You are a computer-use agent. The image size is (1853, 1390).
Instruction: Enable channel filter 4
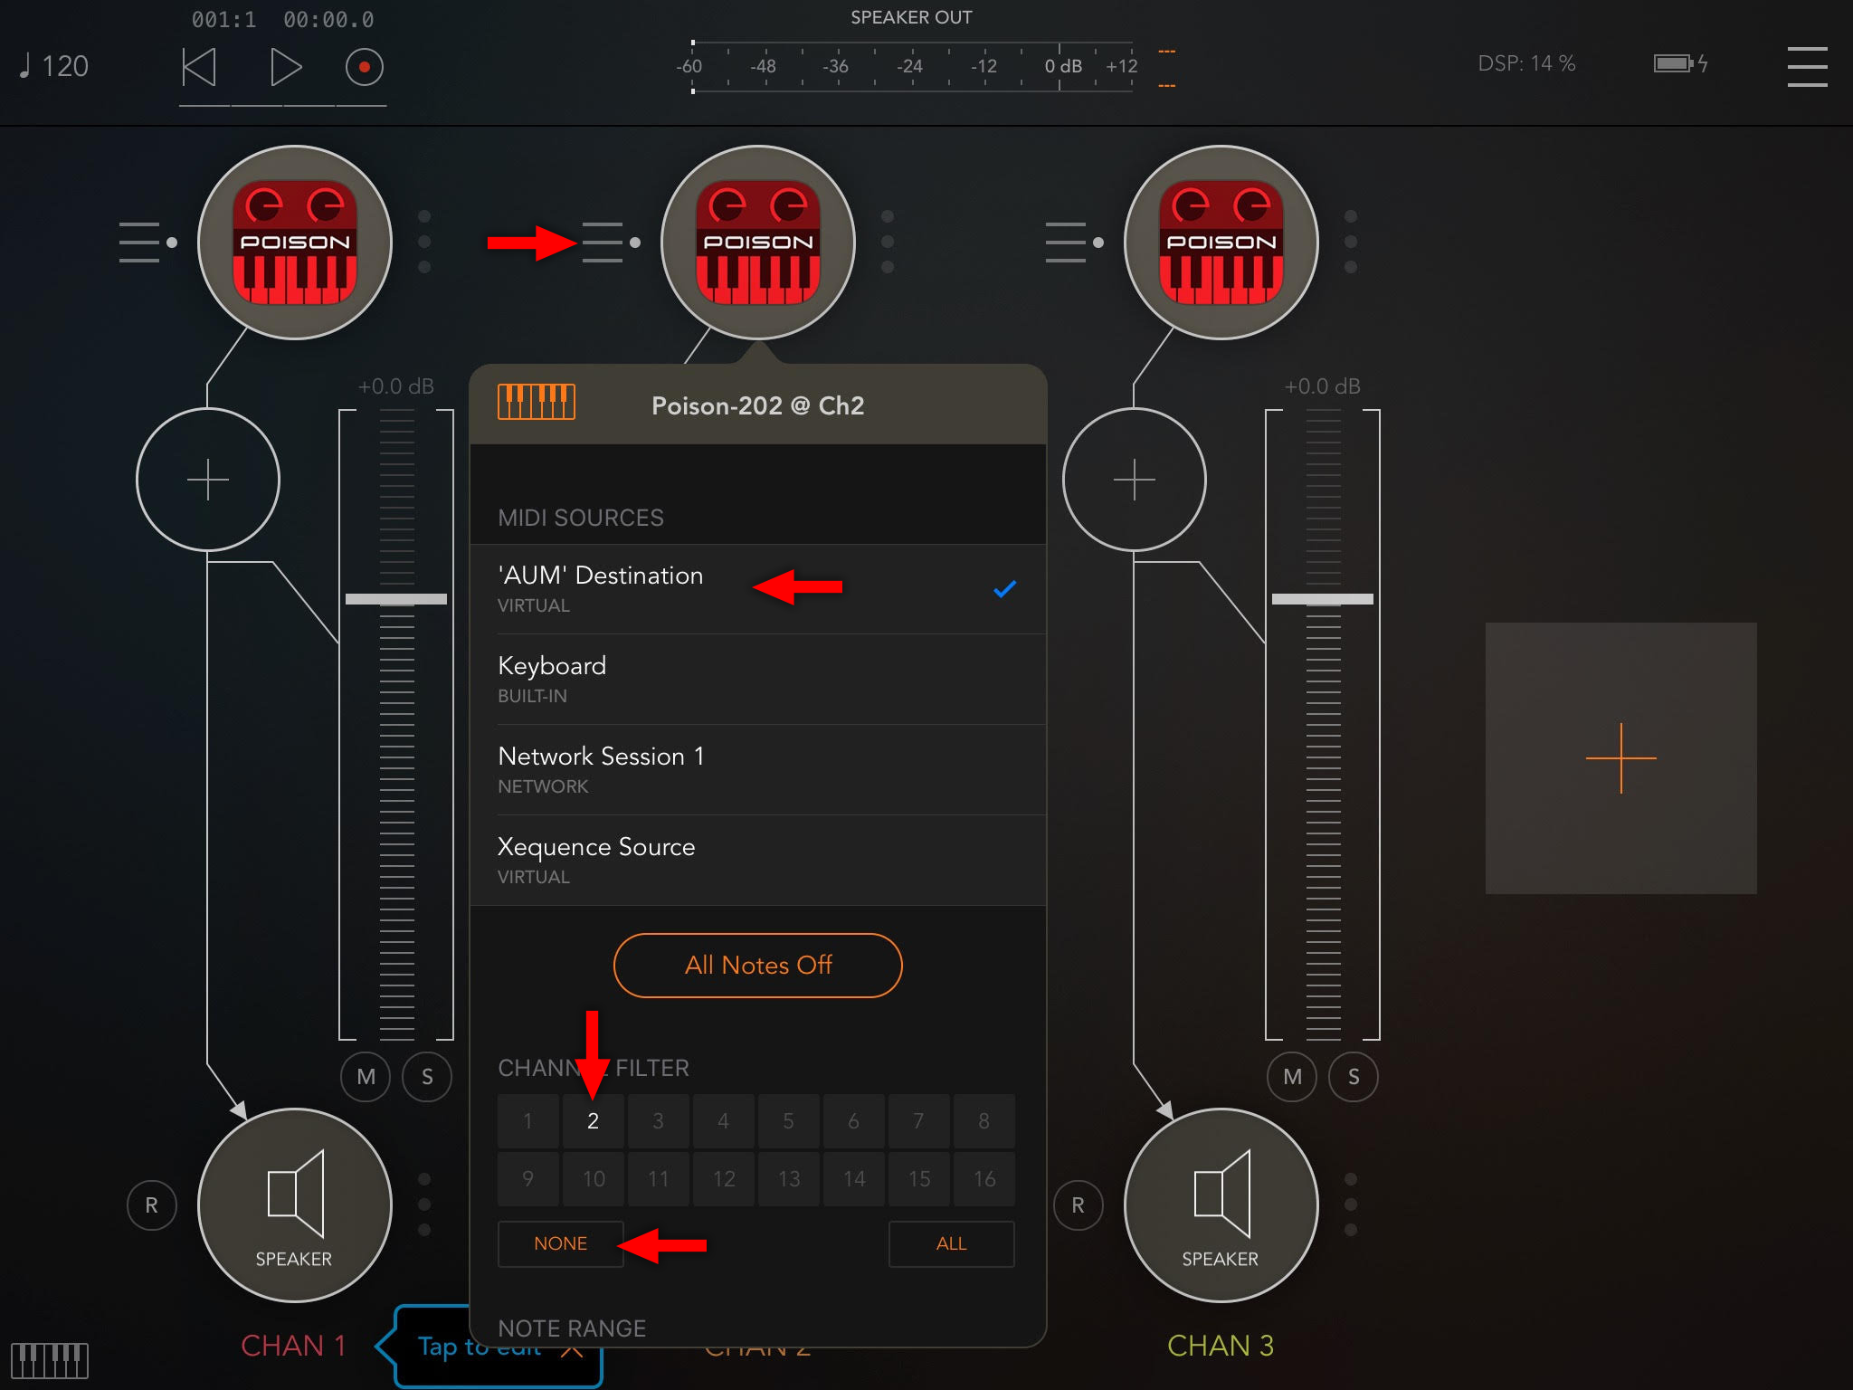click(x=724, y=1121)
